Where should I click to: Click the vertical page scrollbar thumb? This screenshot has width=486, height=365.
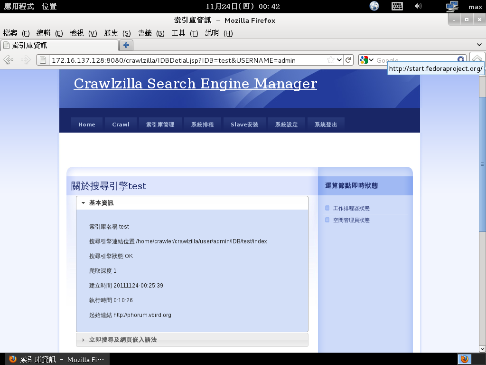pos(482,164)
